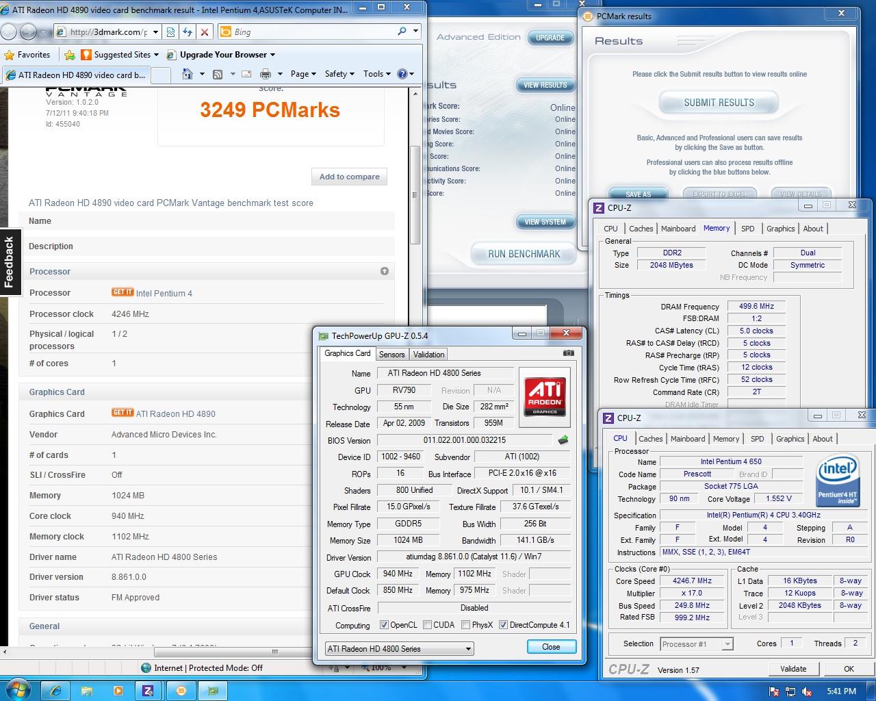Select SPD tab in upper CPU-Z window
876x701 pixels.
click(x=747, y=229)
